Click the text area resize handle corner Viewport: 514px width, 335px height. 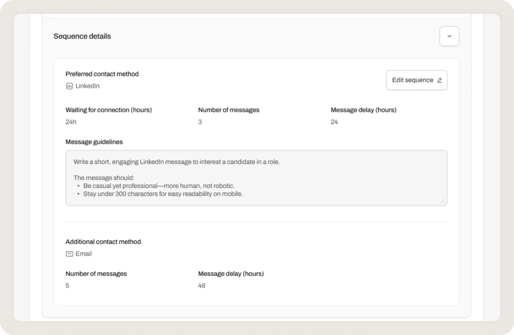tap(443, 201)
